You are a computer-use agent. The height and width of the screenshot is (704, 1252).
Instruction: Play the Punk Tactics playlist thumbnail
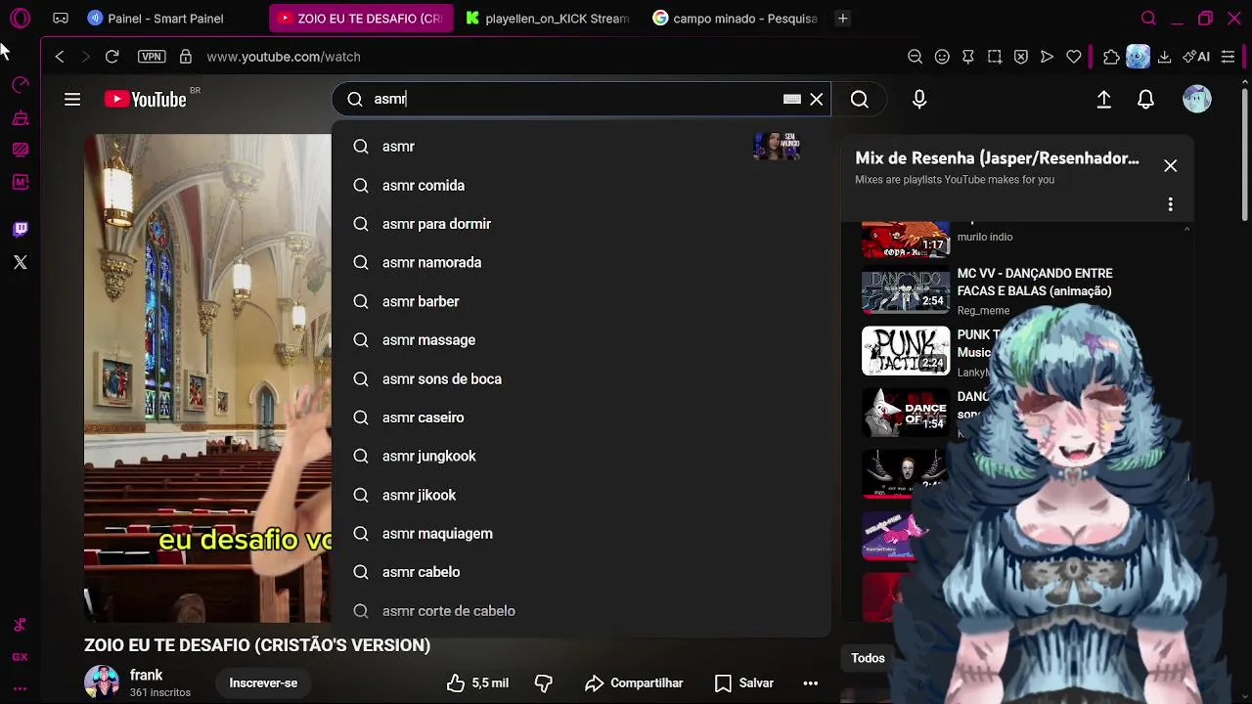click(905, 351)
